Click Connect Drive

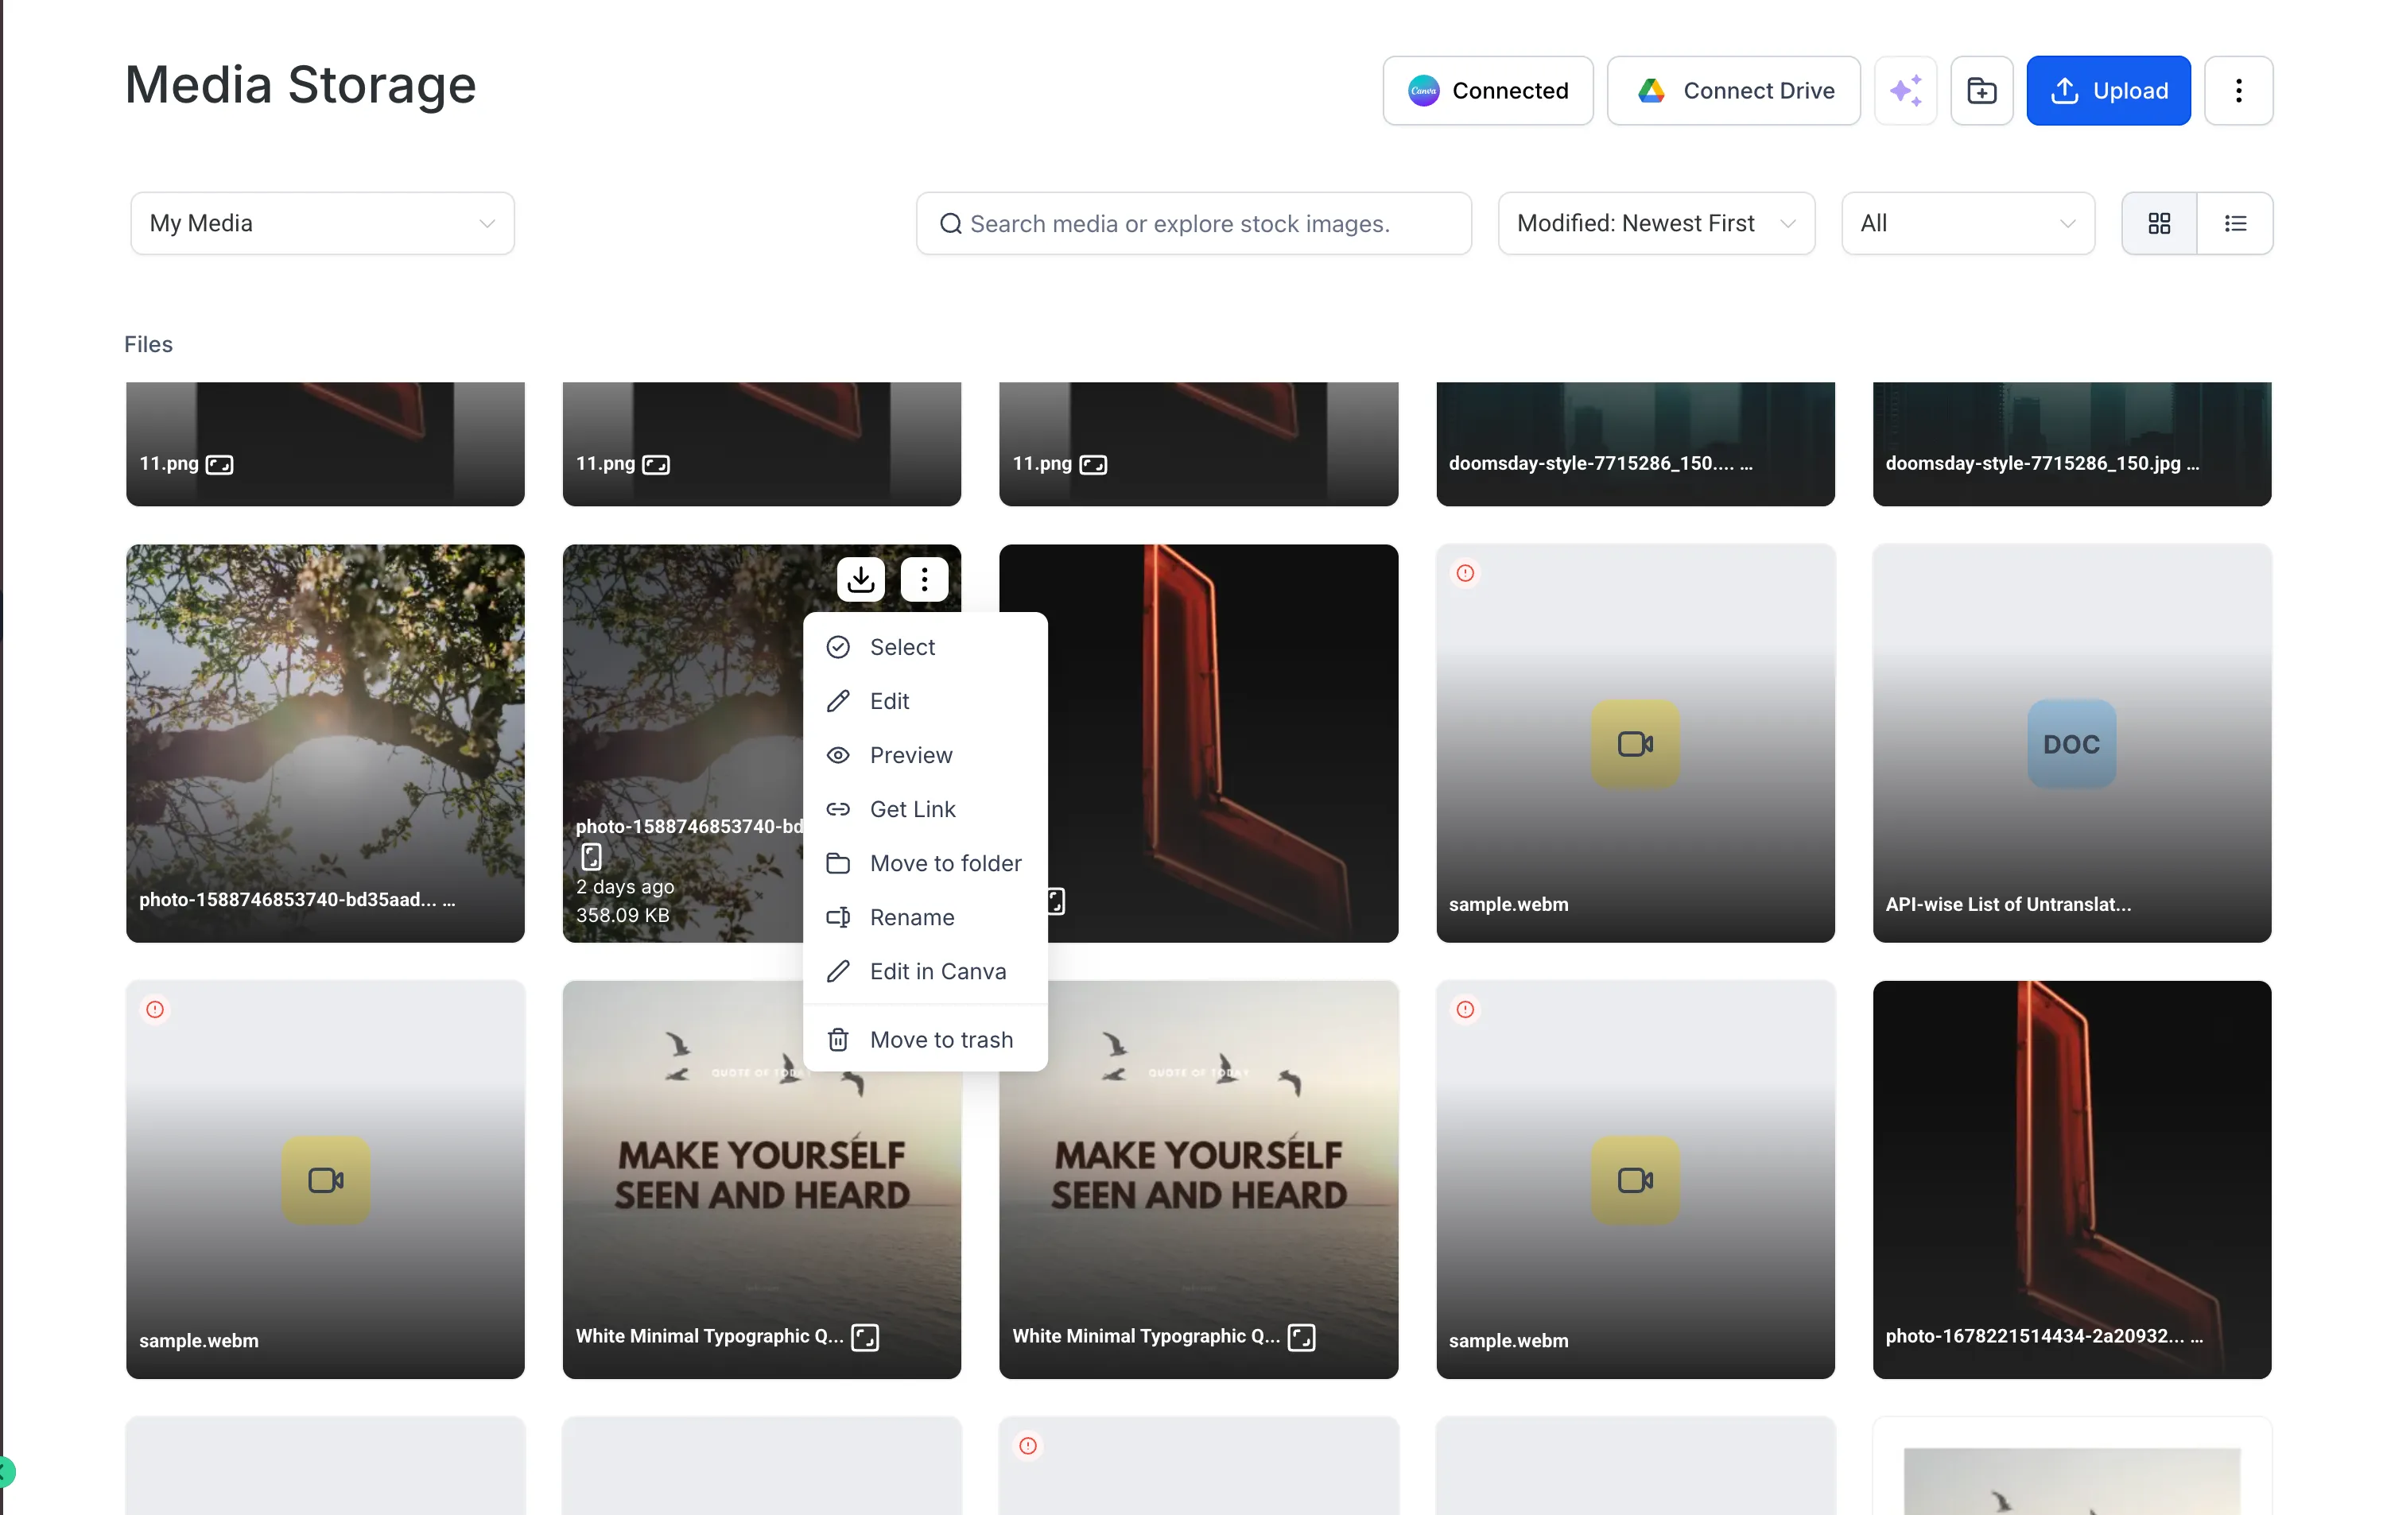(1733, 90)
